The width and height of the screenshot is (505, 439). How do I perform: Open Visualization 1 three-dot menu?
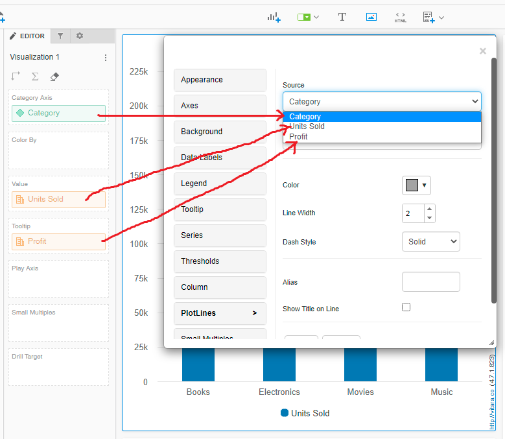point(106,58)
